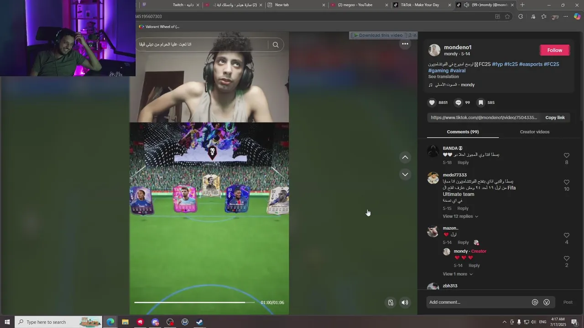The width and height of the screenshot is (584, 328).
Task: Open comments via bubble icon showing 99
Action: coord(459,102)
